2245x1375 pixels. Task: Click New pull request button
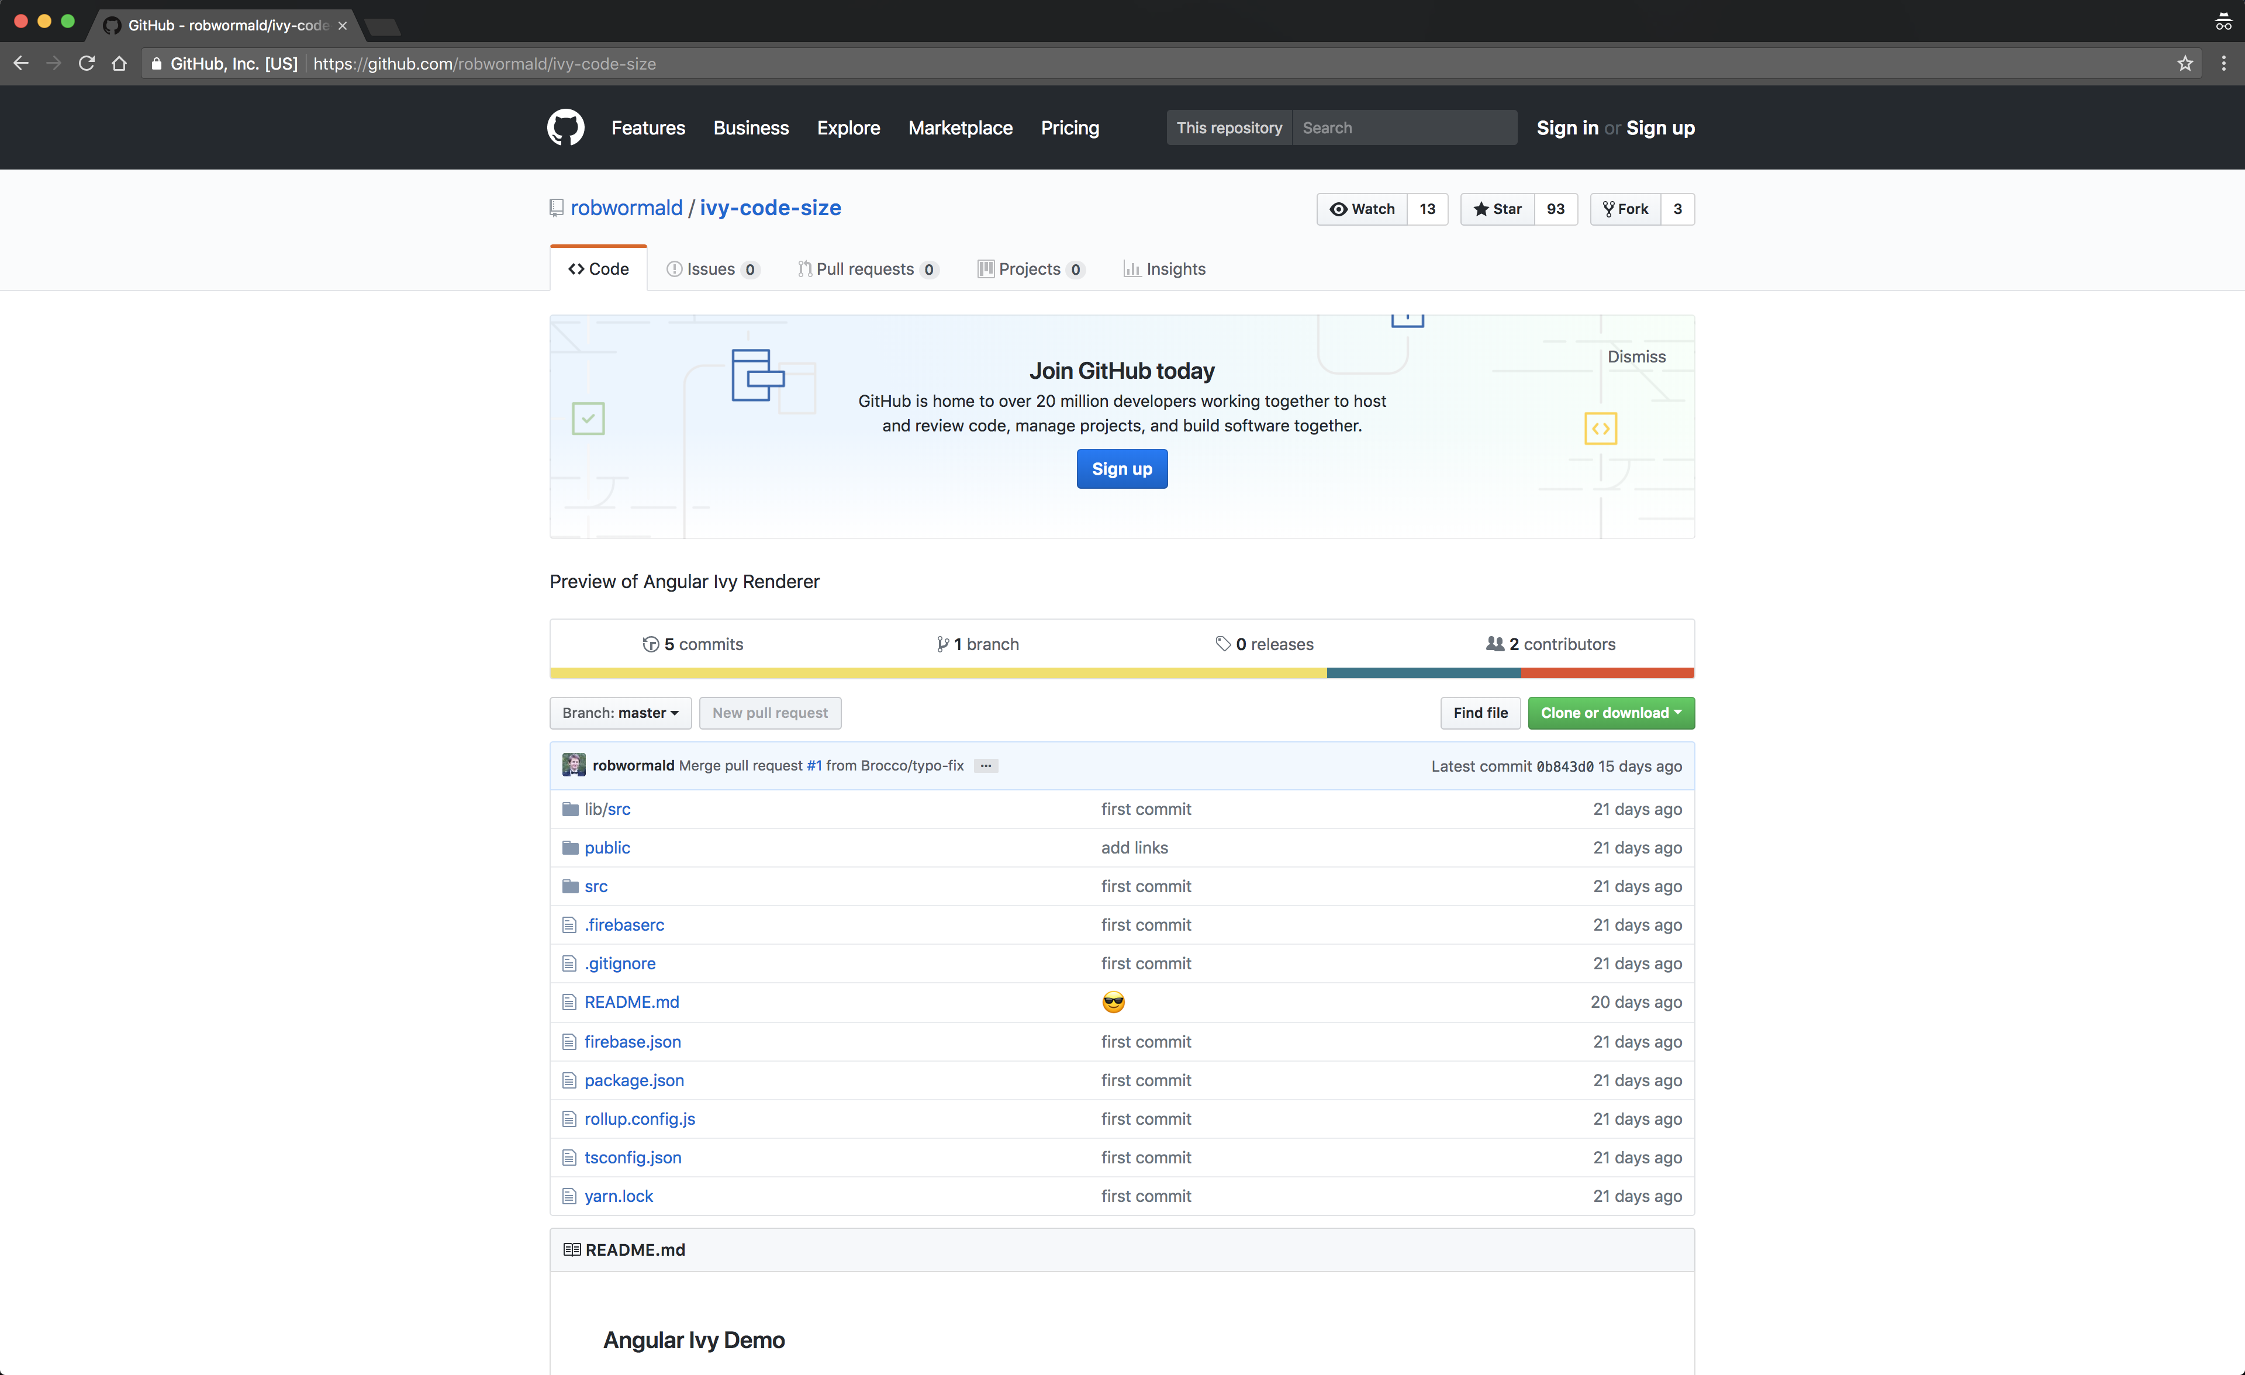click(770, 713)
